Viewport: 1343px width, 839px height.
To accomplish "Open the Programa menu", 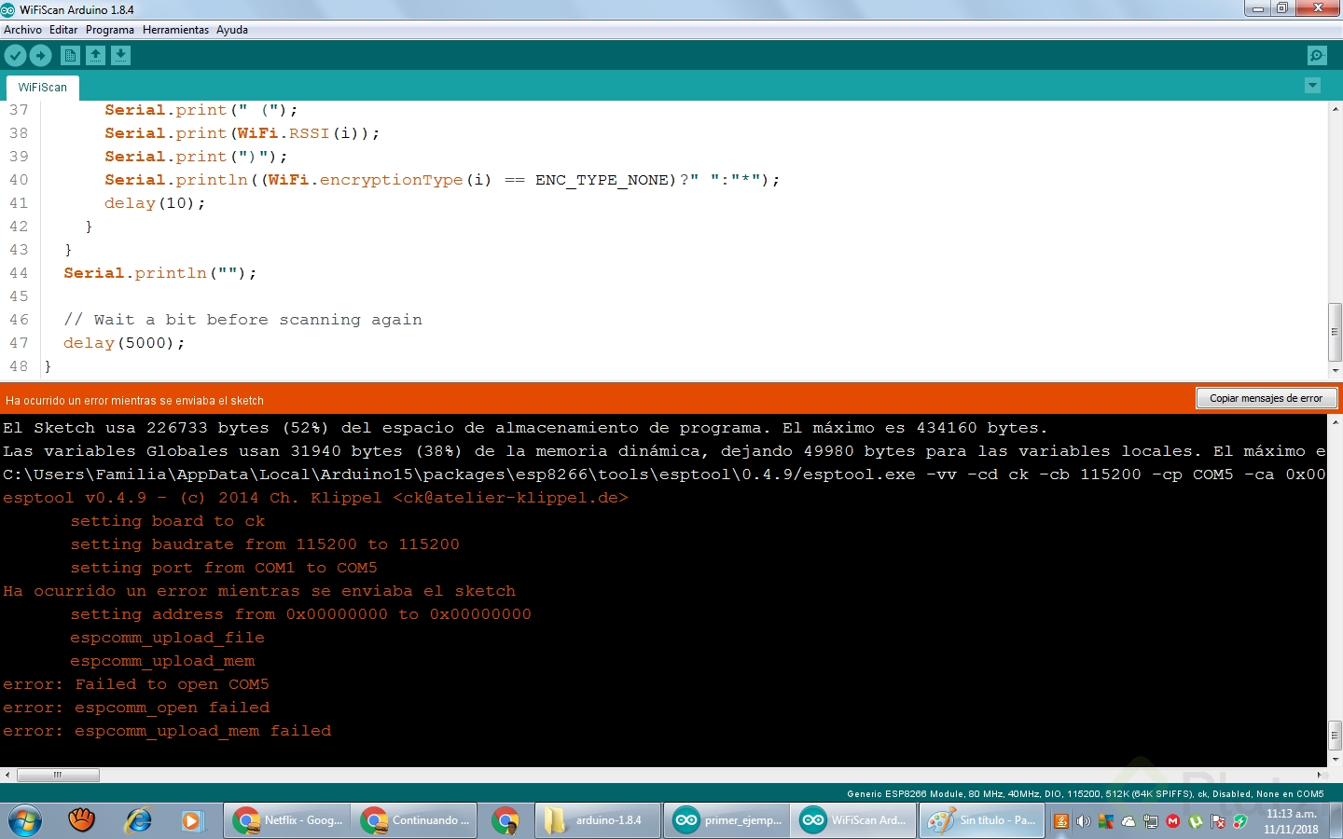I will (x=110, y=30).
